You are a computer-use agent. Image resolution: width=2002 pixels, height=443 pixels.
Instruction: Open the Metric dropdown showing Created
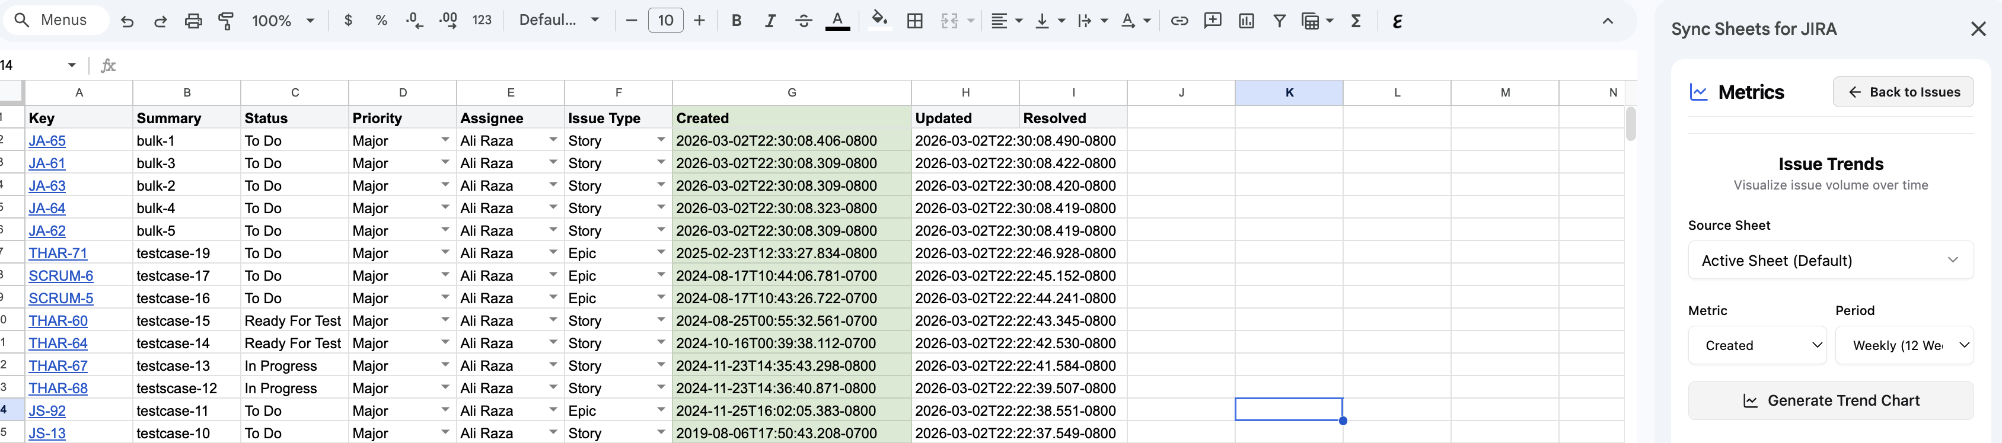coord(1756,345)
